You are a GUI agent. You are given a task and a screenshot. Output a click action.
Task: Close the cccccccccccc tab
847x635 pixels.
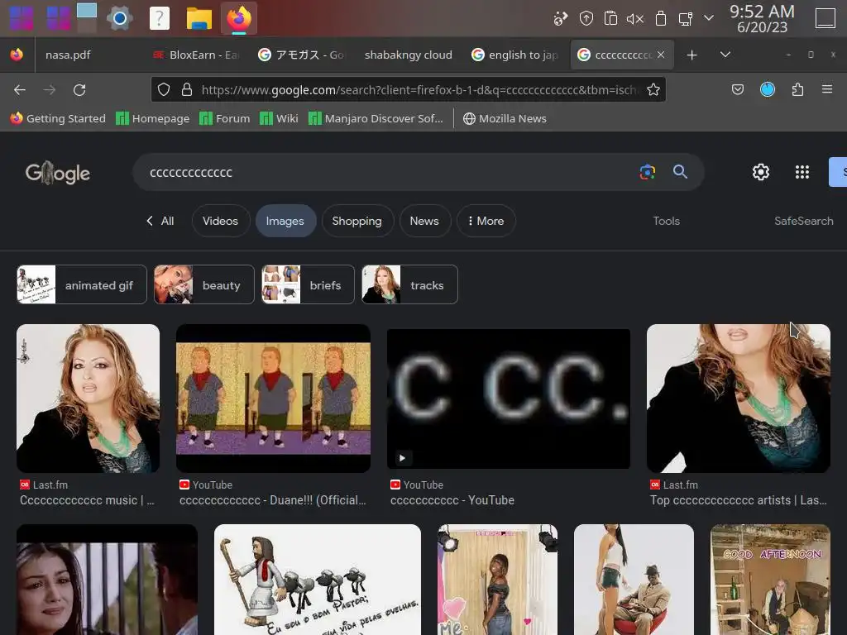(661, 55)
